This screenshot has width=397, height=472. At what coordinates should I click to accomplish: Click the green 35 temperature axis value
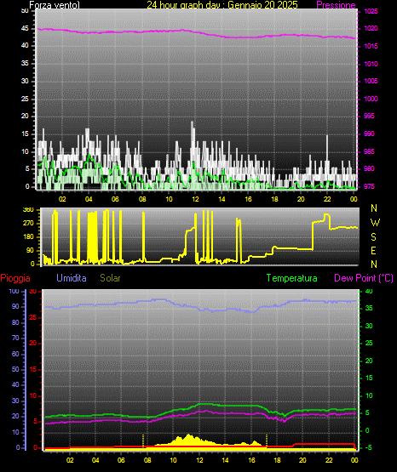[369, 308]
